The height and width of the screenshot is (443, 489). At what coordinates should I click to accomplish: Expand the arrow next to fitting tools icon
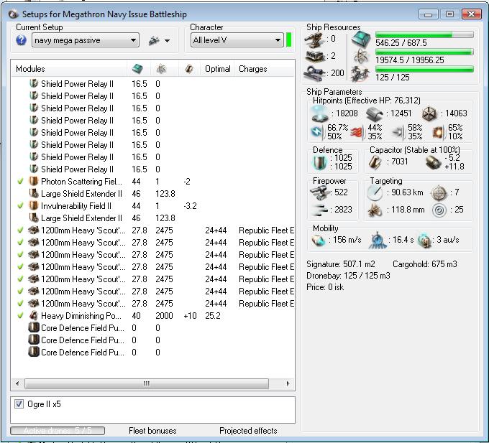pos(167,41)
